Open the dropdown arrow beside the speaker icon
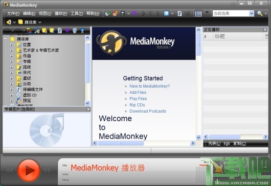Screen dimensions: 271x186 [x=14, y=22]
